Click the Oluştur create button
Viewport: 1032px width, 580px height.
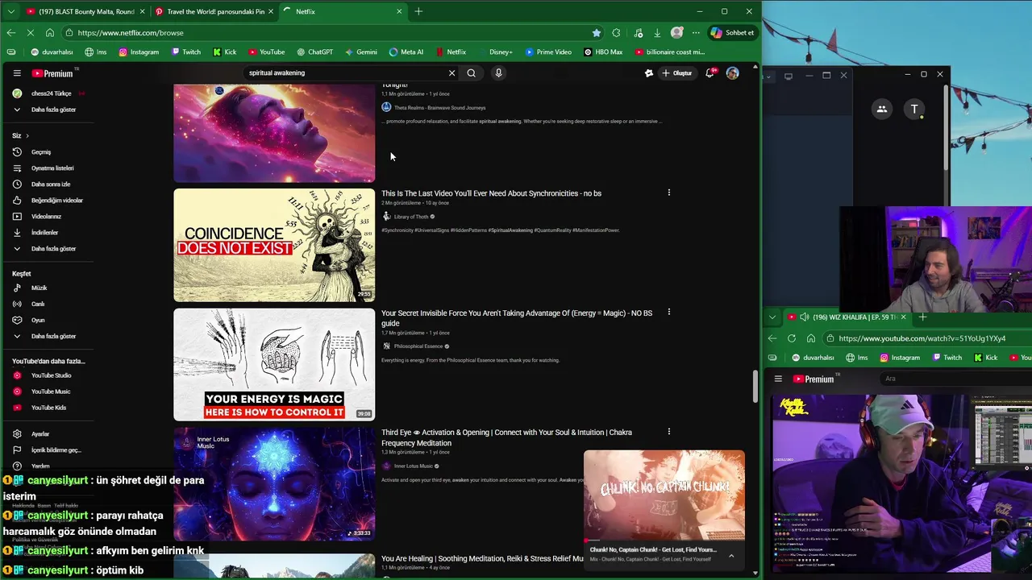point(677,73)
